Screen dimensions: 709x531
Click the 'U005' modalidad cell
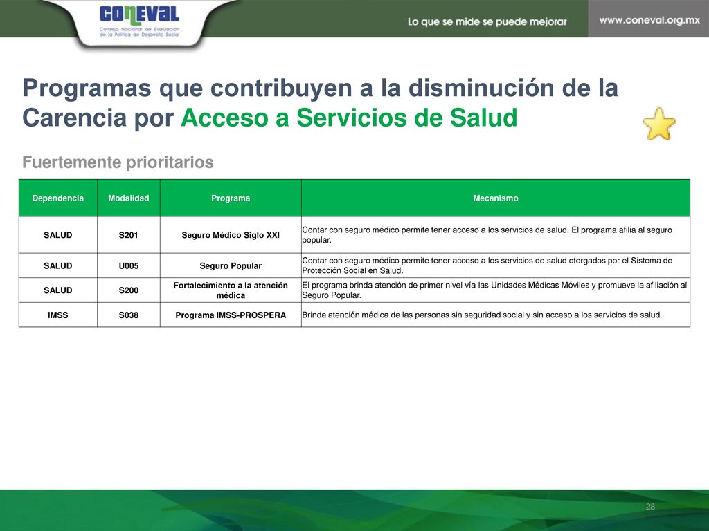point(128,265)
